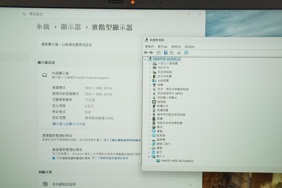Click the RGB color format value
Screen dimensions: 282x188
coord(88,112)
